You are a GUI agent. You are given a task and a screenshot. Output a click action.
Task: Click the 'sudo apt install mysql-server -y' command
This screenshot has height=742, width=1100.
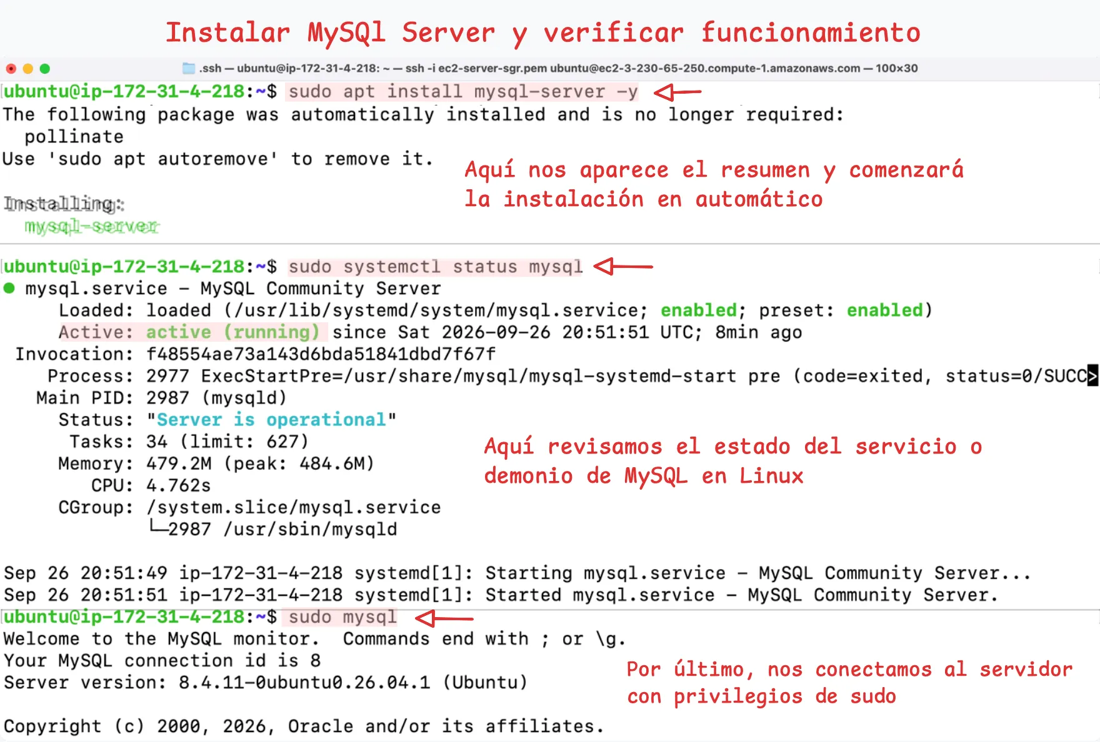(463, 92)
